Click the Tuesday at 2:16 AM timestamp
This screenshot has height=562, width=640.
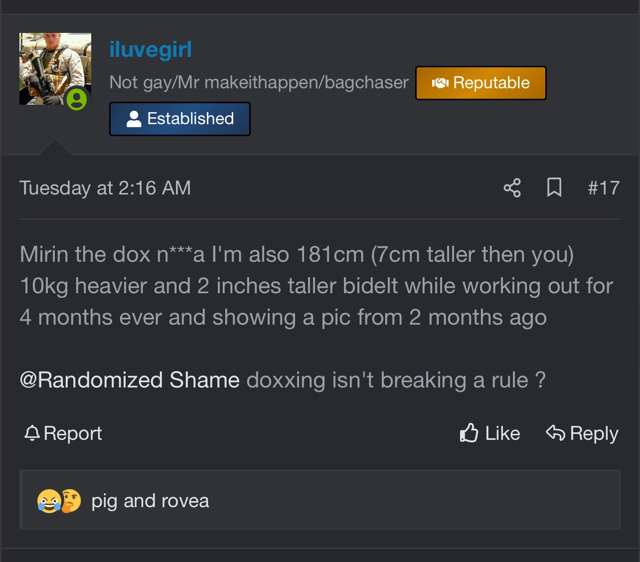[105, 188]
